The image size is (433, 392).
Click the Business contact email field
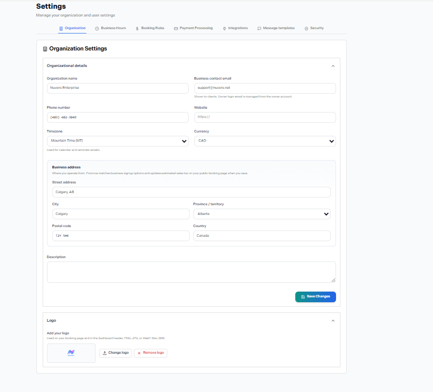tap(265, 88)
